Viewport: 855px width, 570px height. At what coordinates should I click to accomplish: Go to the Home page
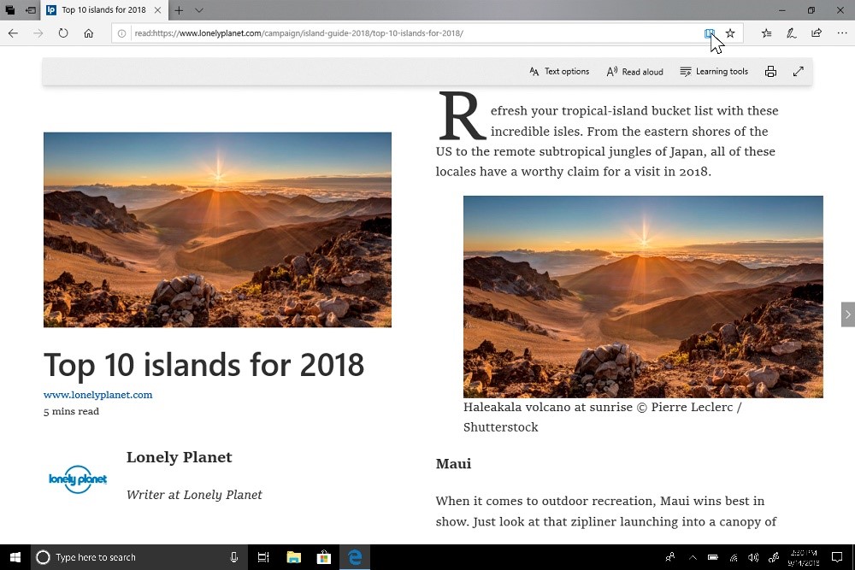click(x=88, y=33)
